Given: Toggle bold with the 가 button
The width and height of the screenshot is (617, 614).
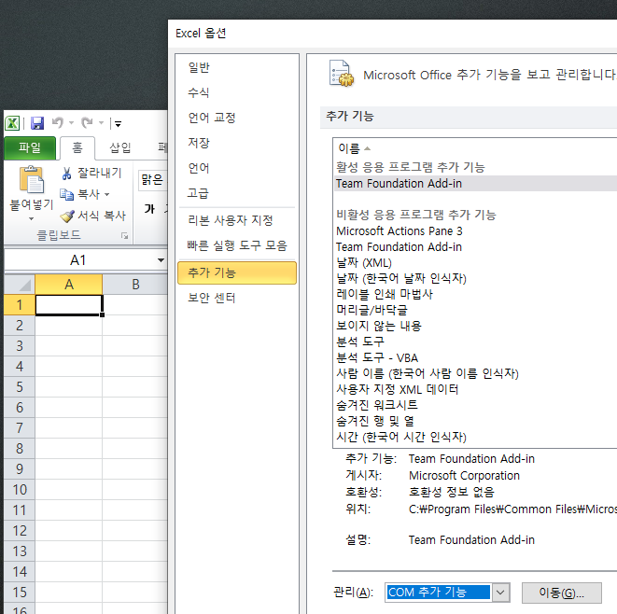Looking at the screenshot, I should point(149,208).
